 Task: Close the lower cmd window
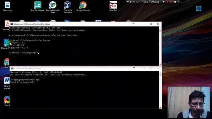[158, 68]
